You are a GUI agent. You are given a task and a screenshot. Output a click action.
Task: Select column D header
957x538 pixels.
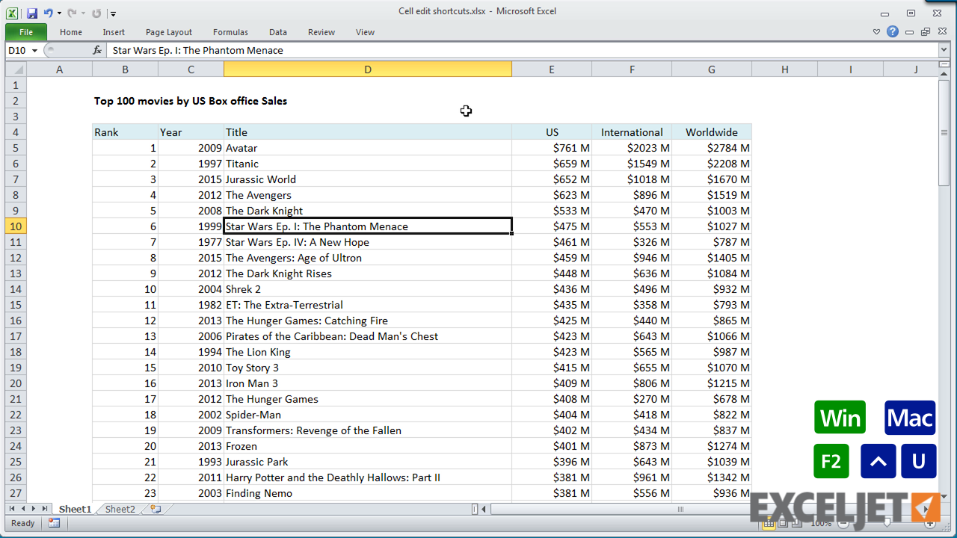point(368,69)
